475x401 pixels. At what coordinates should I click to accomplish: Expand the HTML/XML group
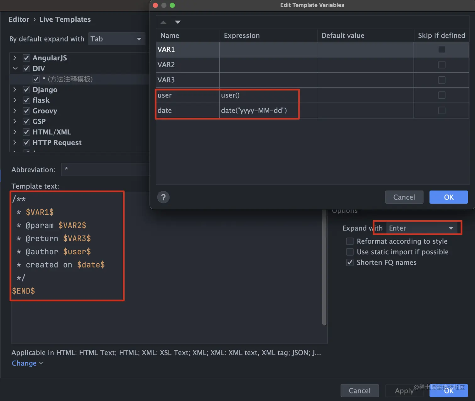pos(15,132)
